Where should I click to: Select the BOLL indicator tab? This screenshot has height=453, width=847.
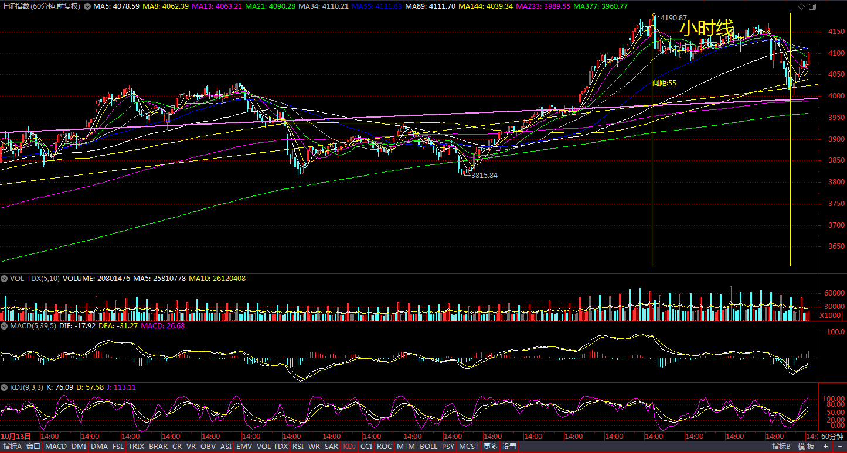click(x=428, y=447)
